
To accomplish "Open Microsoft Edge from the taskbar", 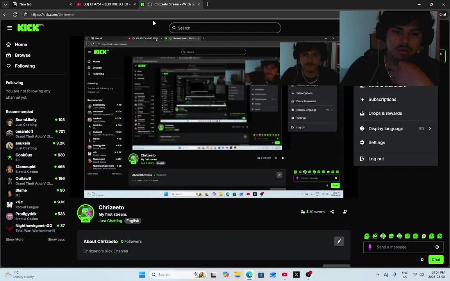I will click(x=249, y=274).
